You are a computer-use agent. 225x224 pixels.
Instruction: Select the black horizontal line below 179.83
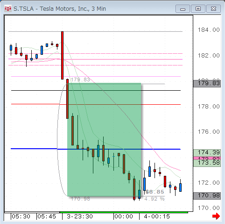click(x=96, y=90)
